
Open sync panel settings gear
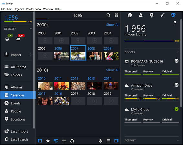[175, 22]
